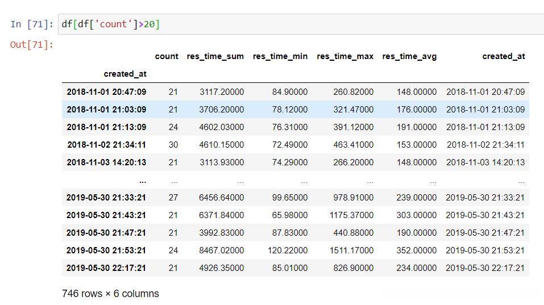This screenshot has height=305, width=544.
Task: Click the value 4610.15000 in res_time_sum
Action: (x=221, y=145)
